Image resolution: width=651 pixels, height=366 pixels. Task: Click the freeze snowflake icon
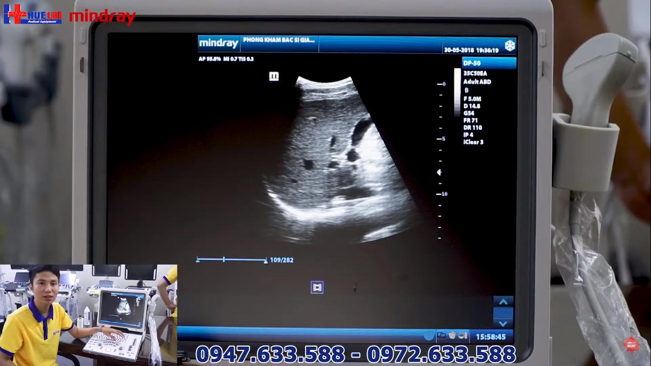(x=509, y=46)
